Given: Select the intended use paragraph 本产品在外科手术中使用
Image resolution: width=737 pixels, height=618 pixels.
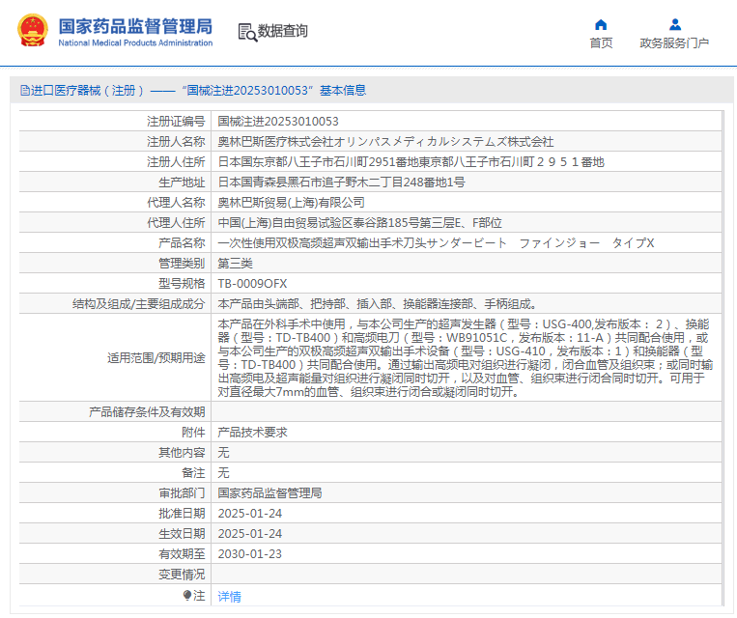Looking at the screenshot, I should click(x=466, y=357).
